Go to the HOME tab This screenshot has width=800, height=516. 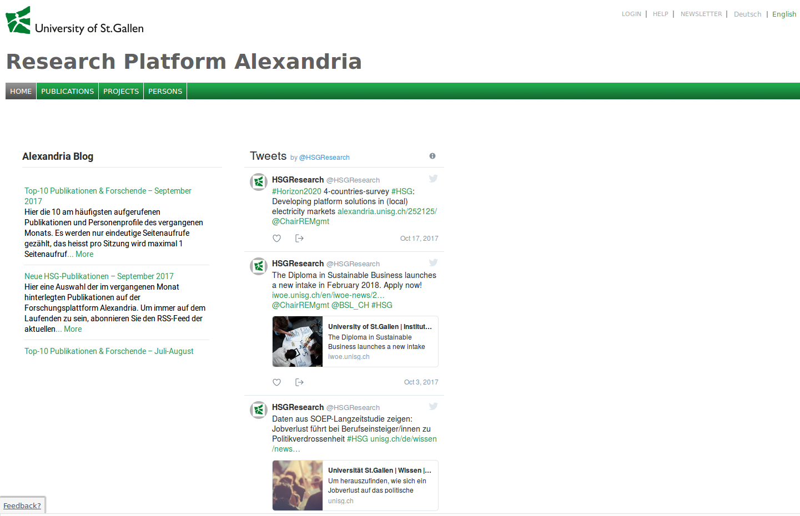point(21,91)
